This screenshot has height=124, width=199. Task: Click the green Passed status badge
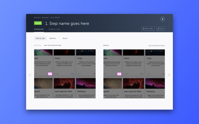tap(38, 23)
